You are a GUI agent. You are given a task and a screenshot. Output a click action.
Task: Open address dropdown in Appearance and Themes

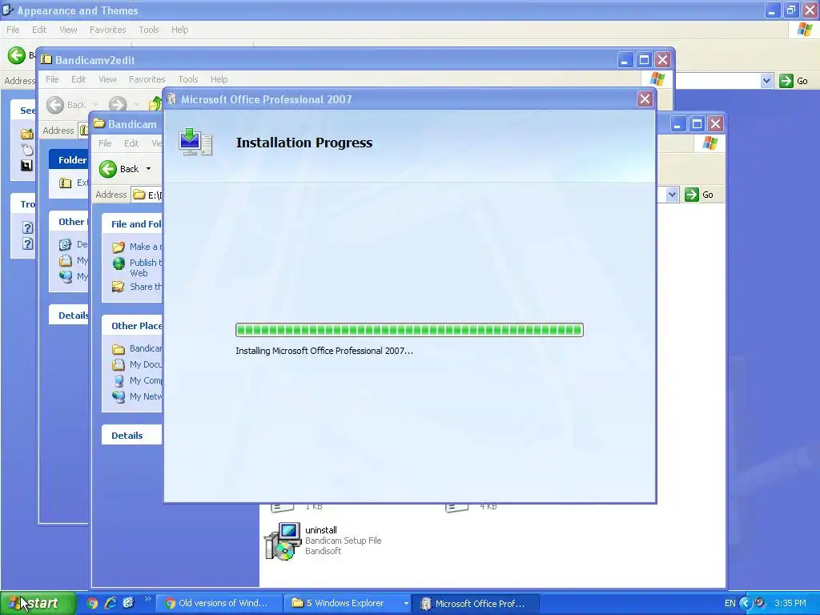[x=766, y=81]
